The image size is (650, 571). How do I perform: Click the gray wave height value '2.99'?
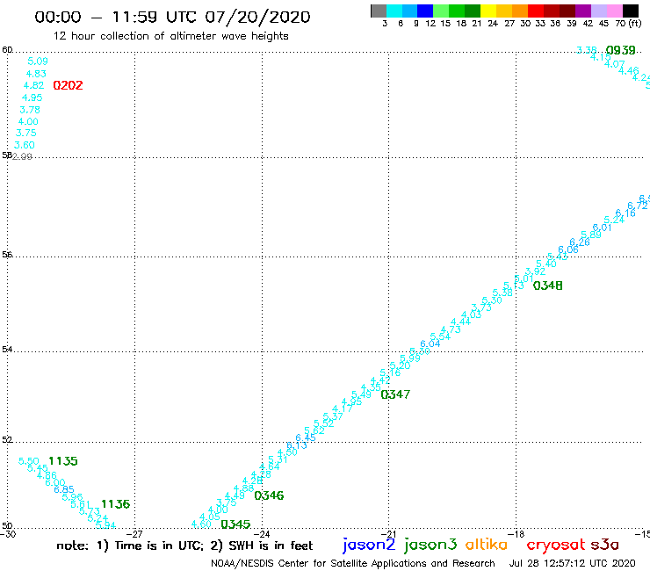coord(22,156)
